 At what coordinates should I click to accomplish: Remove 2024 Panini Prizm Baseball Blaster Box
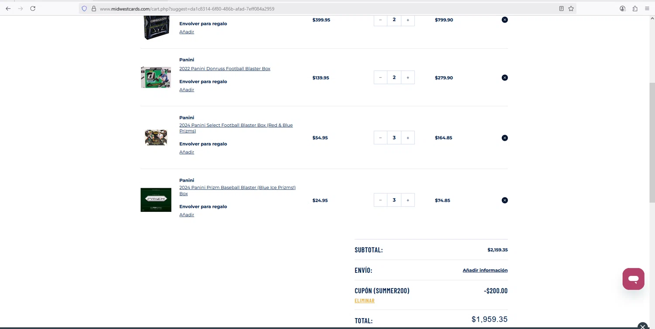pos(504,200)
